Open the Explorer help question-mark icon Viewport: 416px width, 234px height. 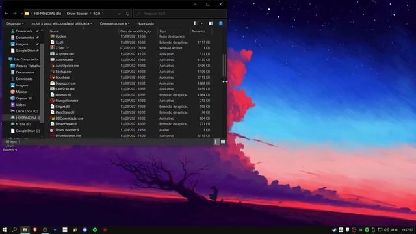click(x=220, y=23)
